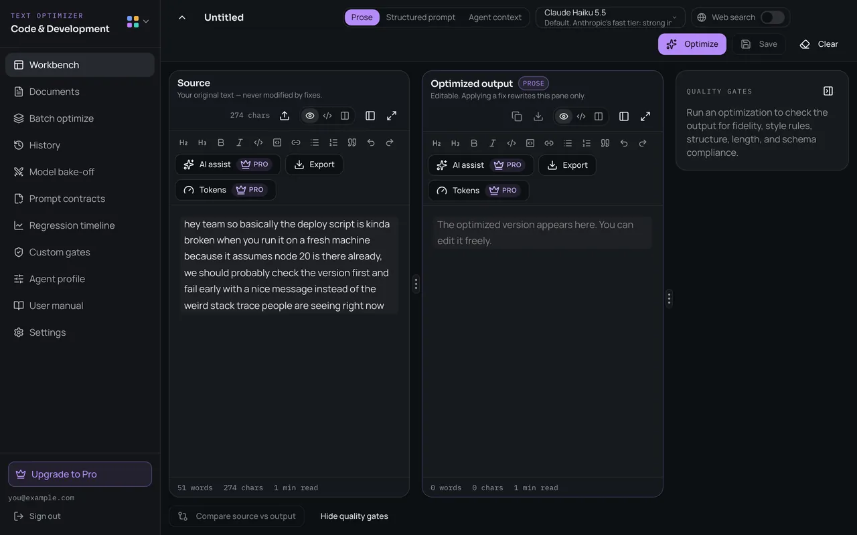Viewport: 857px width, 535px height.
Task: Open Model bake-off in sidebar
Action: pos(80,172)
